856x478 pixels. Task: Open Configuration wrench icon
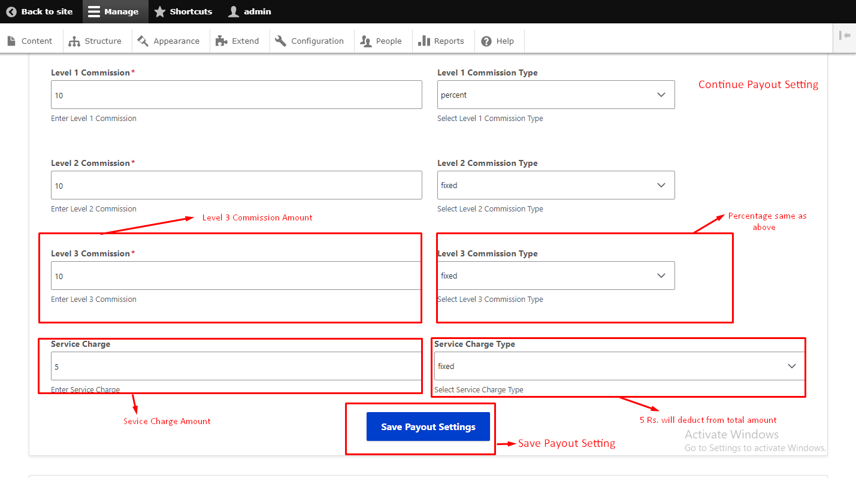[x=280, y=41]
